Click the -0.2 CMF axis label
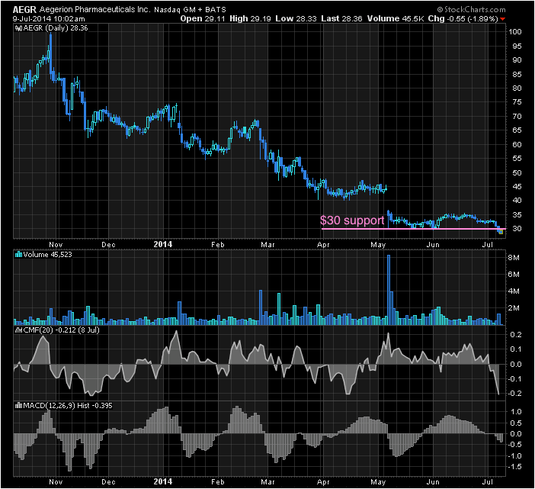This screenshot has width=535, height=489. [x=514, y=394]
